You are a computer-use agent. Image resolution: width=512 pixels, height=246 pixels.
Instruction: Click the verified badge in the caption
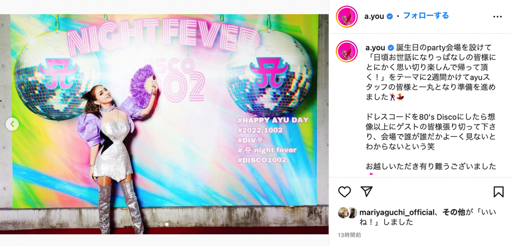[391, 48]
